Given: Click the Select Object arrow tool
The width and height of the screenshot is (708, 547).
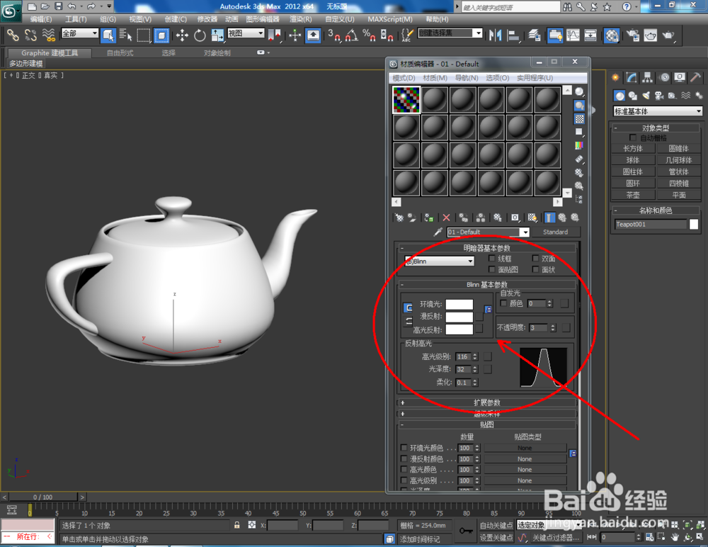Looking at the screenshot, I should tap(108, 35).
